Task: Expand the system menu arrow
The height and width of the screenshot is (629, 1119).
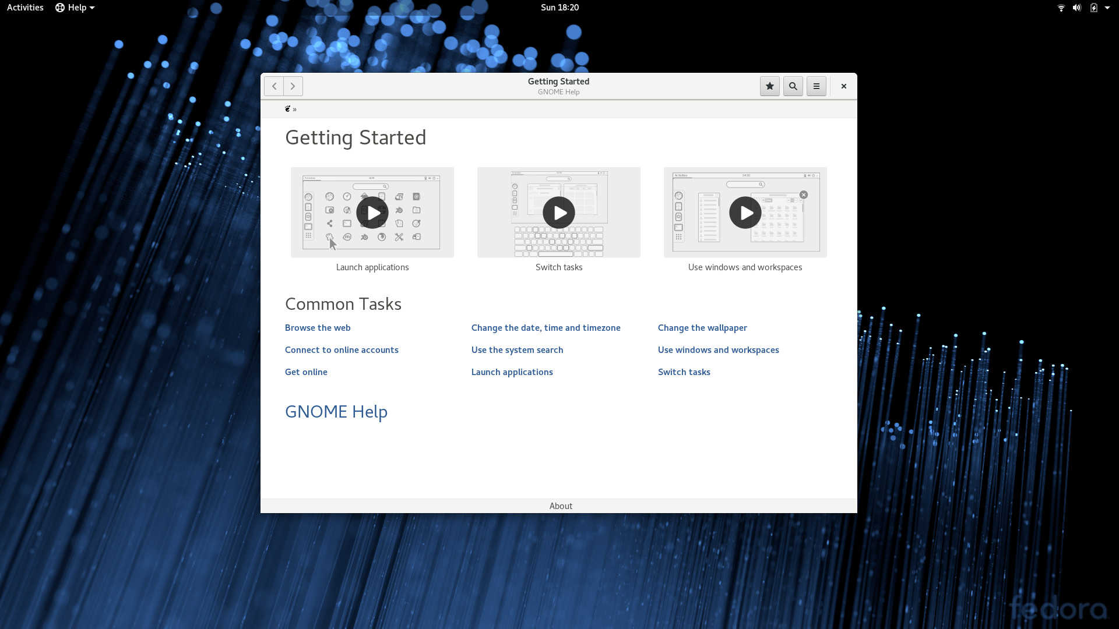Action: (x=1107, y=8)
